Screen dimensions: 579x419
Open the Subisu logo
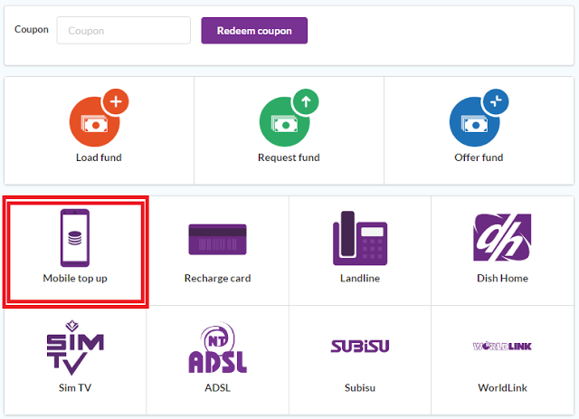pos(359,347)
